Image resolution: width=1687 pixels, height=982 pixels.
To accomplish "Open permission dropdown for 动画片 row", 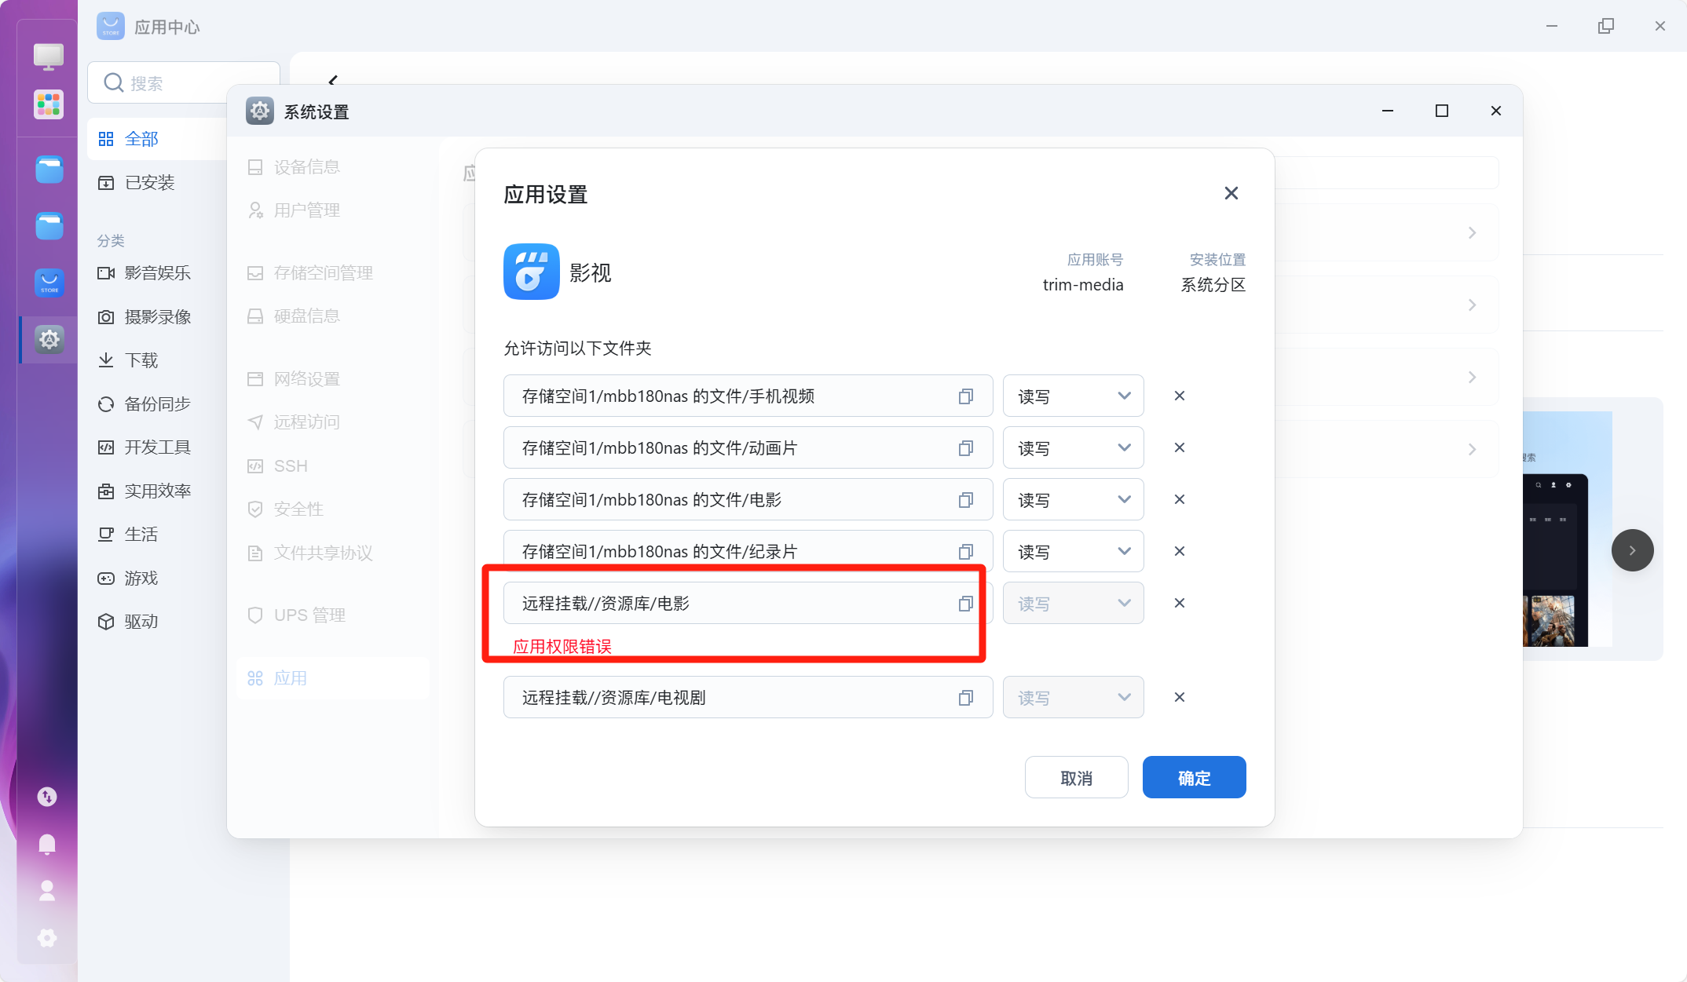I will coord(1073,448).
